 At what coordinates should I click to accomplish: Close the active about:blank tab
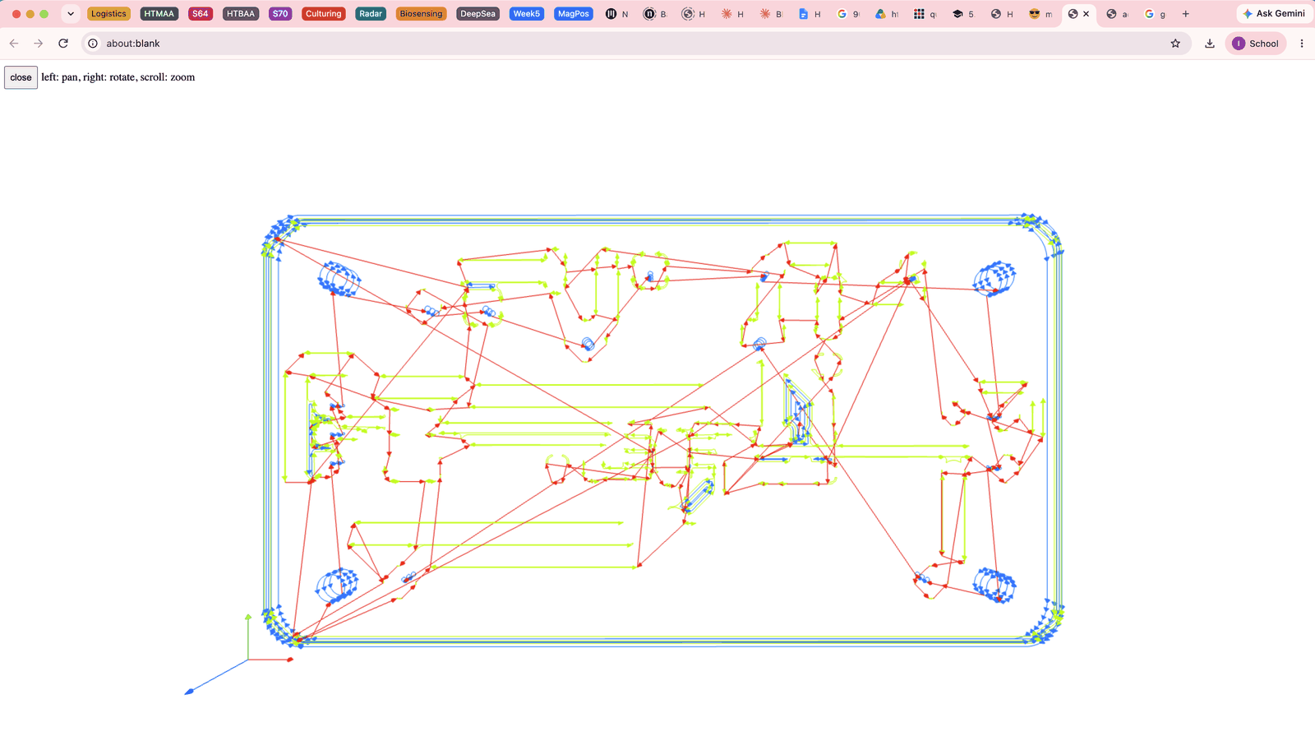pyautogui.click(x=1087, y=14)
